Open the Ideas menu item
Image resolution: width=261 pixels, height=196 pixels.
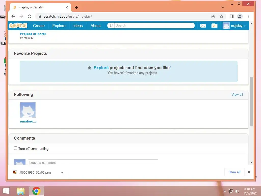78,26
